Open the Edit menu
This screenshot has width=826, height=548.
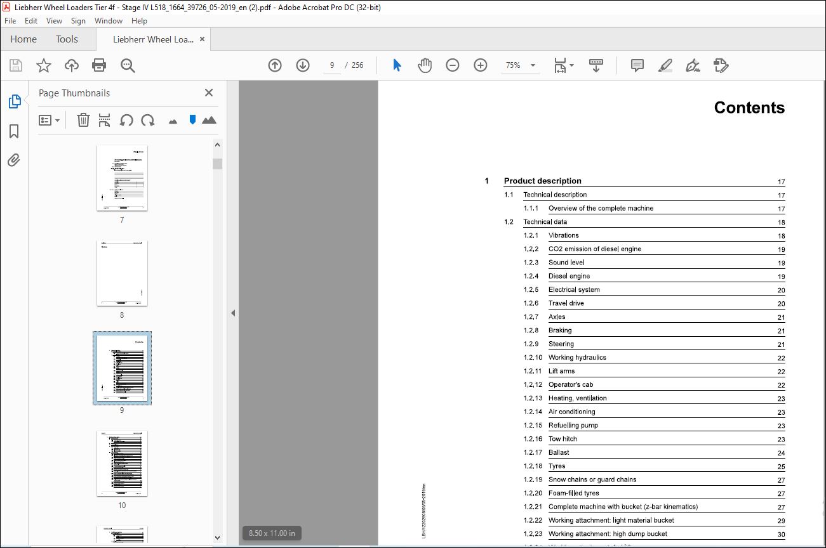click(x=31, y=21)
